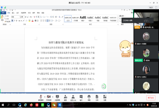Switch to the Insert ribbon tab

(x=13, y=13)
